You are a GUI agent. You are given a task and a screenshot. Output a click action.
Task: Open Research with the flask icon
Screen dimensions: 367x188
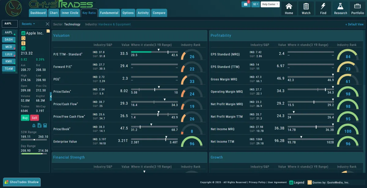pos(340,9)
